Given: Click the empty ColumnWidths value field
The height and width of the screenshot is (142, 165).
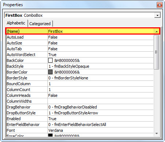Looking at the screenshot, I should coord(100,101).
